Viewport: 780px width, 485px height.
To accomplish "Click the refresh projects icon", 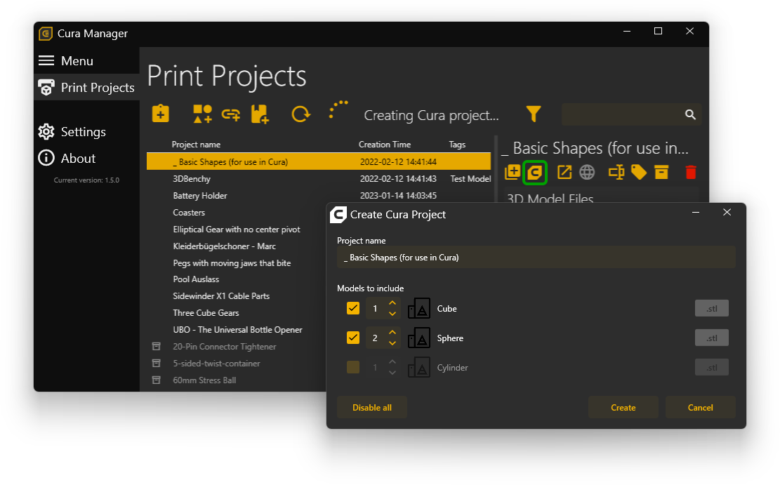I will point(301,114).
